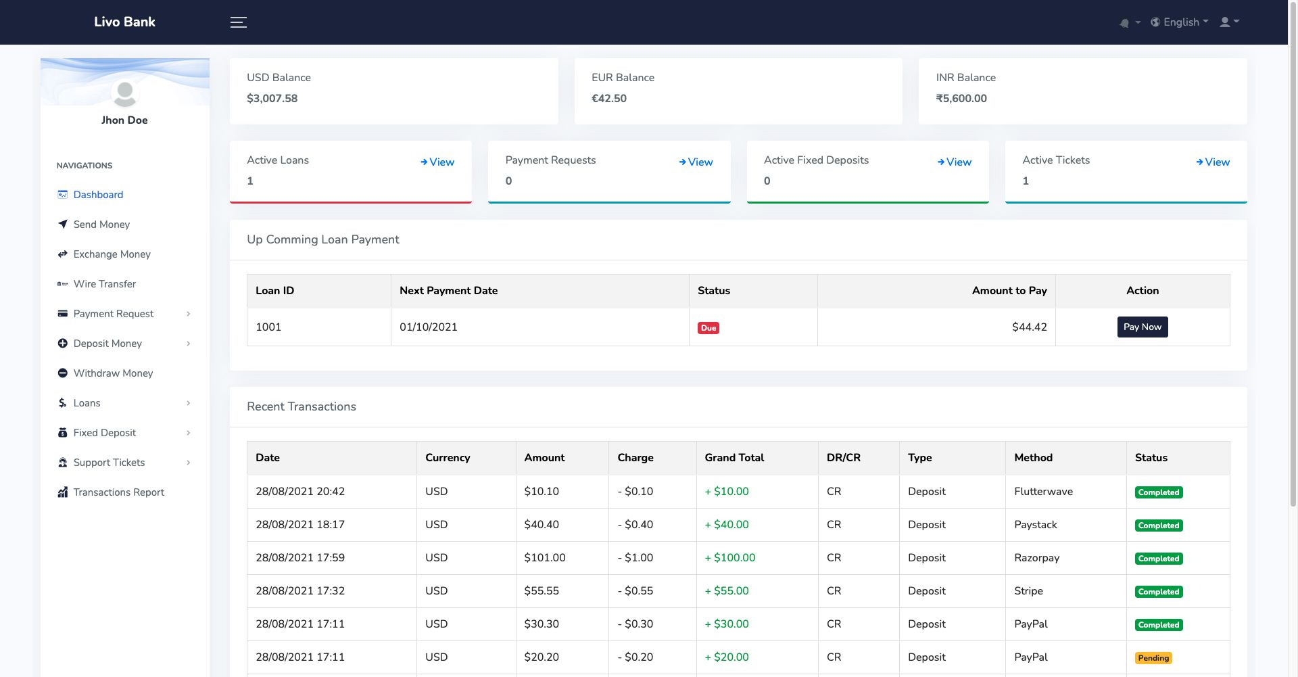Viewport: 1298px width, 677px height.
Task: Click the page vertical scrollbar
Action: [x=1293, y=271]
